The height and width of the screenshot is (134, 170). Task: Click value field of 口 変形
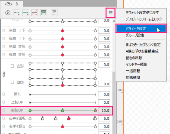[x=104, y=65]
